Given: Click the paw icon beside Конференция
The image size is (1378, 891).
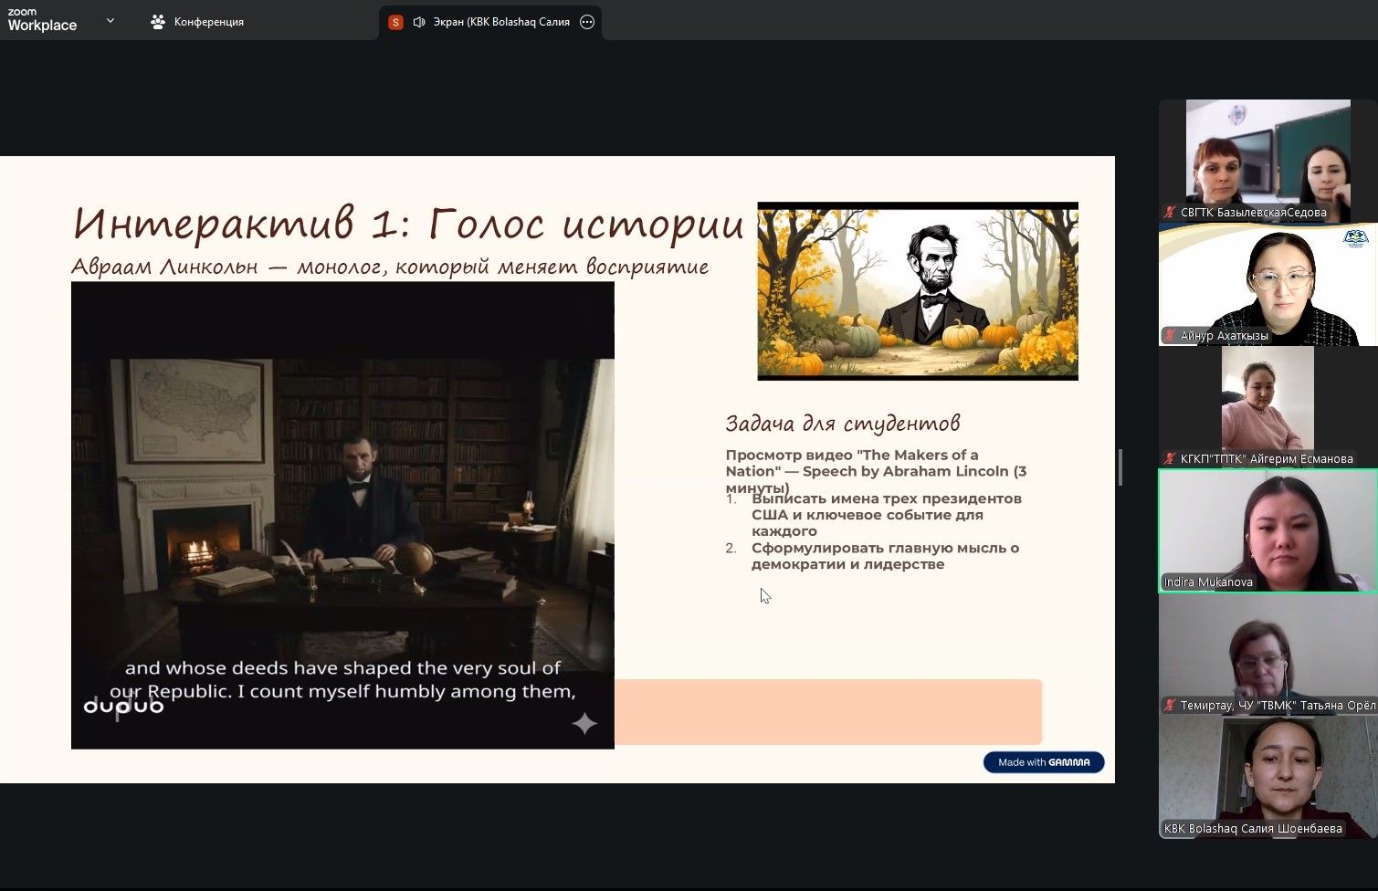Looking at the screenshot, I should [x=159, y=22].
